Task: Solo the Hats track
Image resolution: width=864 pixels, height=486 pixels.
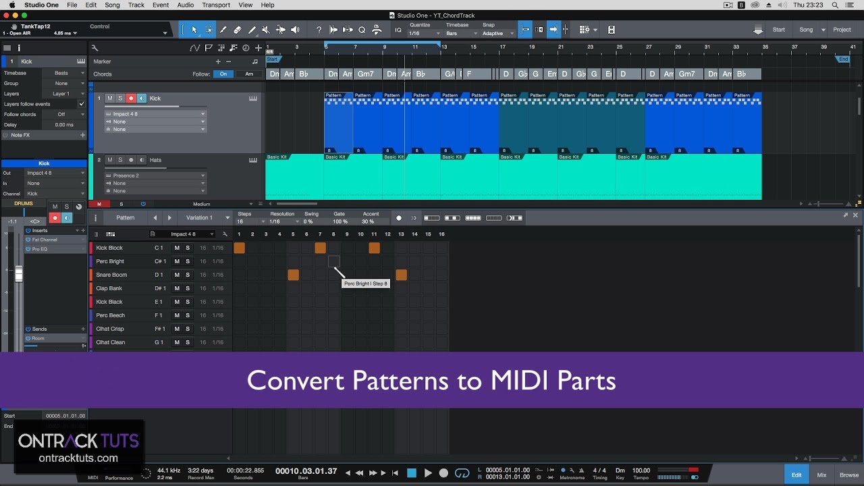Action: click(120, 160)
